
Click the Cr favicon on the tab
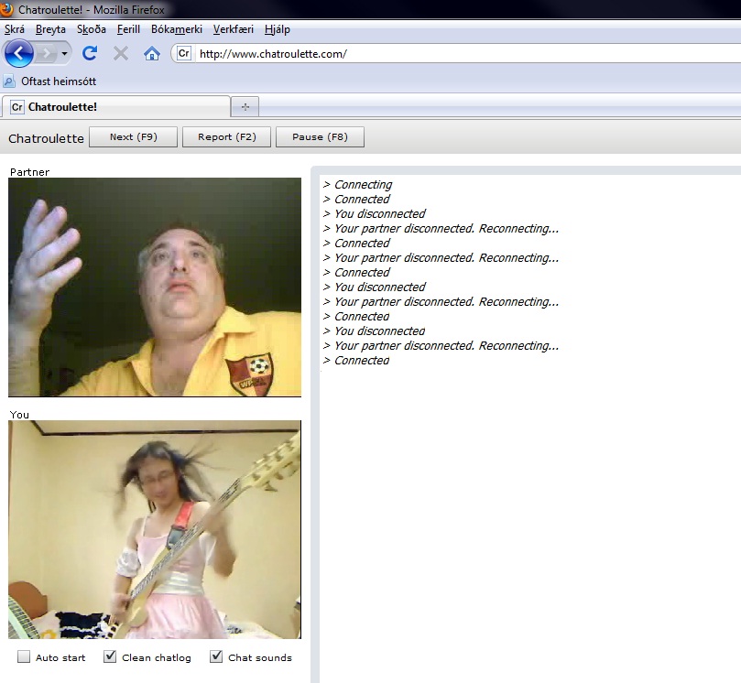17,107
